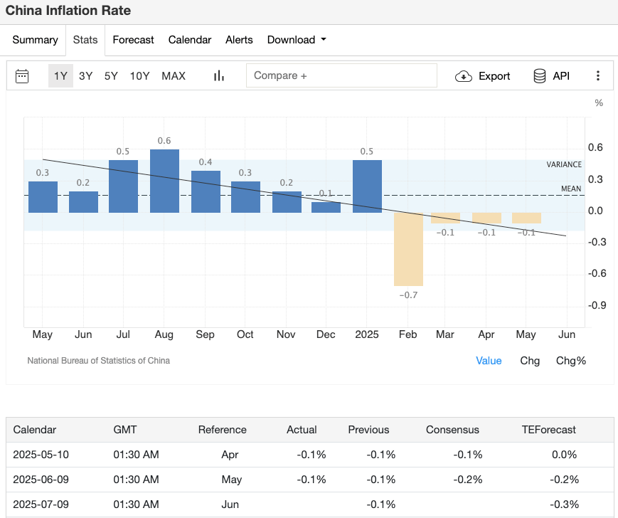Screen dimensions: 618x518
Task: Select the 3Y time range
Action: 85,75
